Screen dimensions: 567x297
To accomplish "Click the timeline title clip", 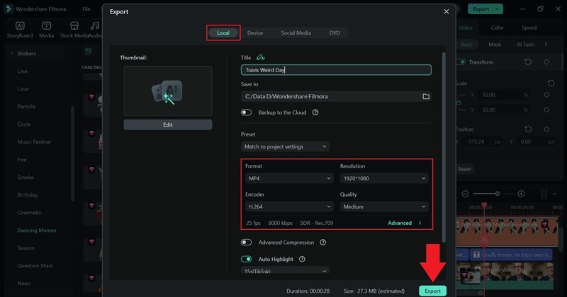I will point(511,255).
